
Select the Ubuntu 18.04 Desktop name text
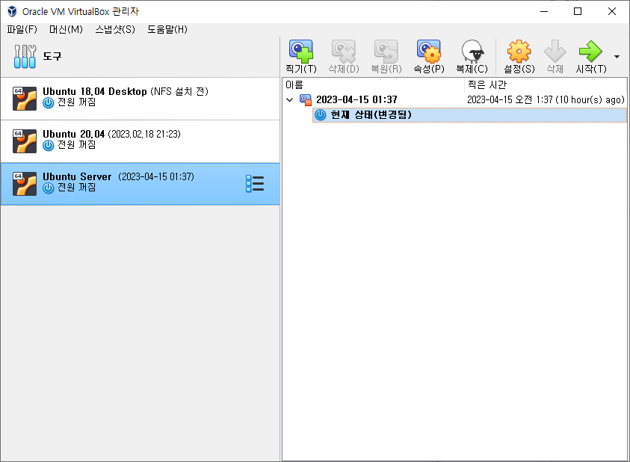[x=95, y=92]
